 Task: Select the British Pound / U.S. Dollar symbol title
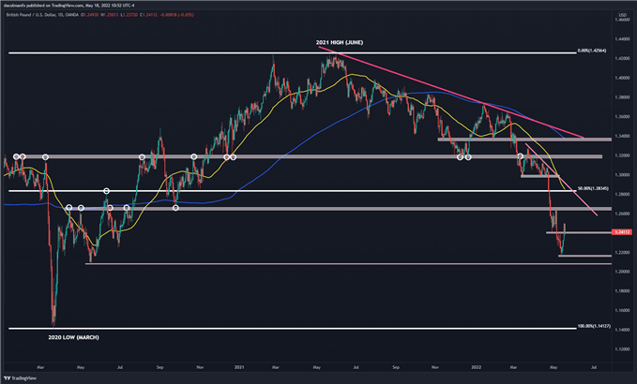pyautogui.click(x=31, y=15)
